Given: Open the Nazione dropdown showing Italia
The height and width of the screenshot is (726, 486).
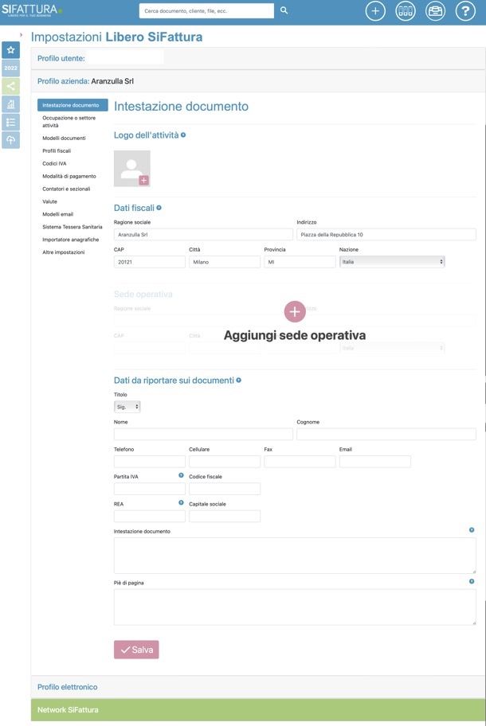Looking at the screenshot, I should coord(392,261).
